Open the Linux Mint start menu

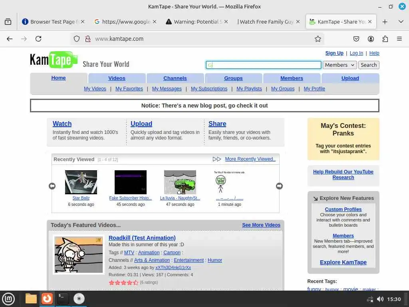click(8, 299)
